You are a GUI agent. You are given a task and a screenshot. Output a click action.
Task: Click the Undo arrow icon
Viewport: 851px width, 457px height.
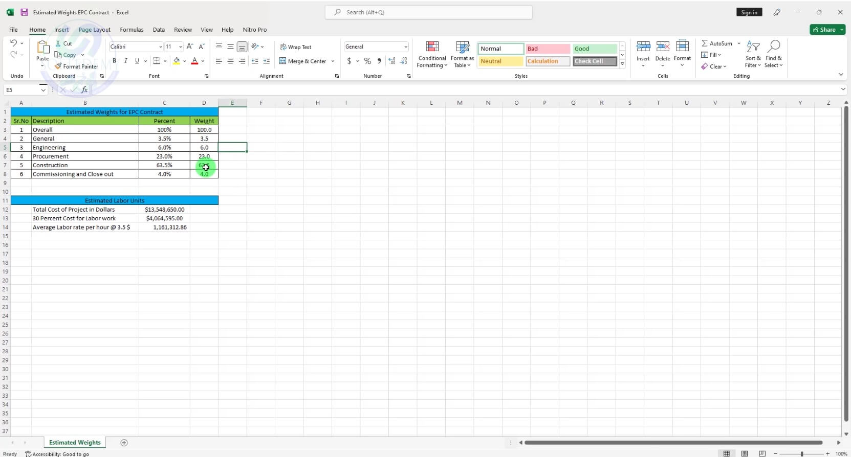click(x=14, y=43)
